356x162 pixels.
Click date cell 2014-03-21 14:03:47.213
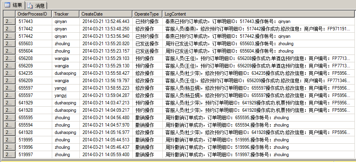click(x=106, y=103)
